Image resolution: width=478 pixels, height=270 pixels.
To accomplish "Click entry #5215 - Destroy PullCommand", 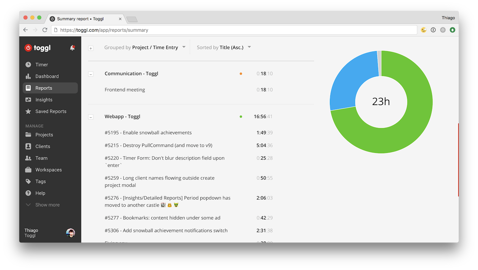I will coord(158,145).
